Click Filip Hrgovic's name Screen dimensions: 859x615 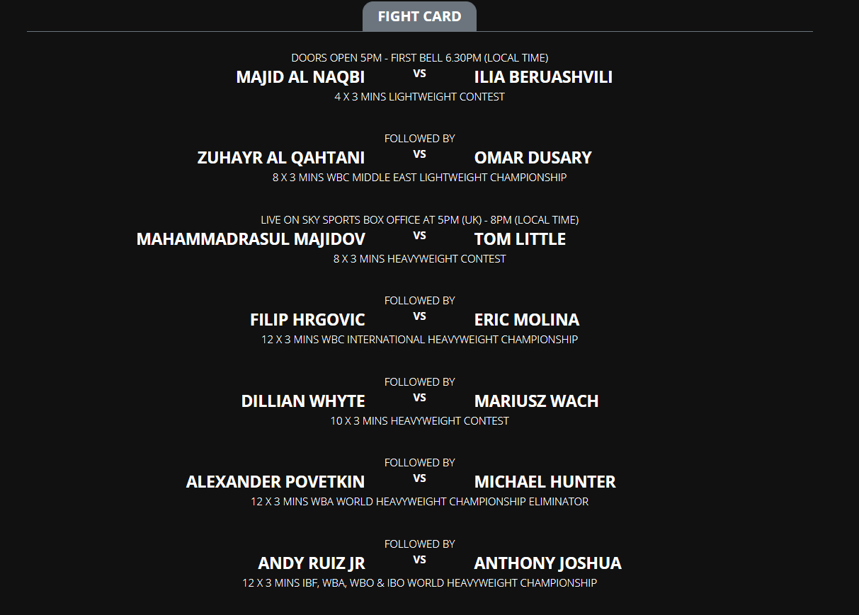[307, 320]
